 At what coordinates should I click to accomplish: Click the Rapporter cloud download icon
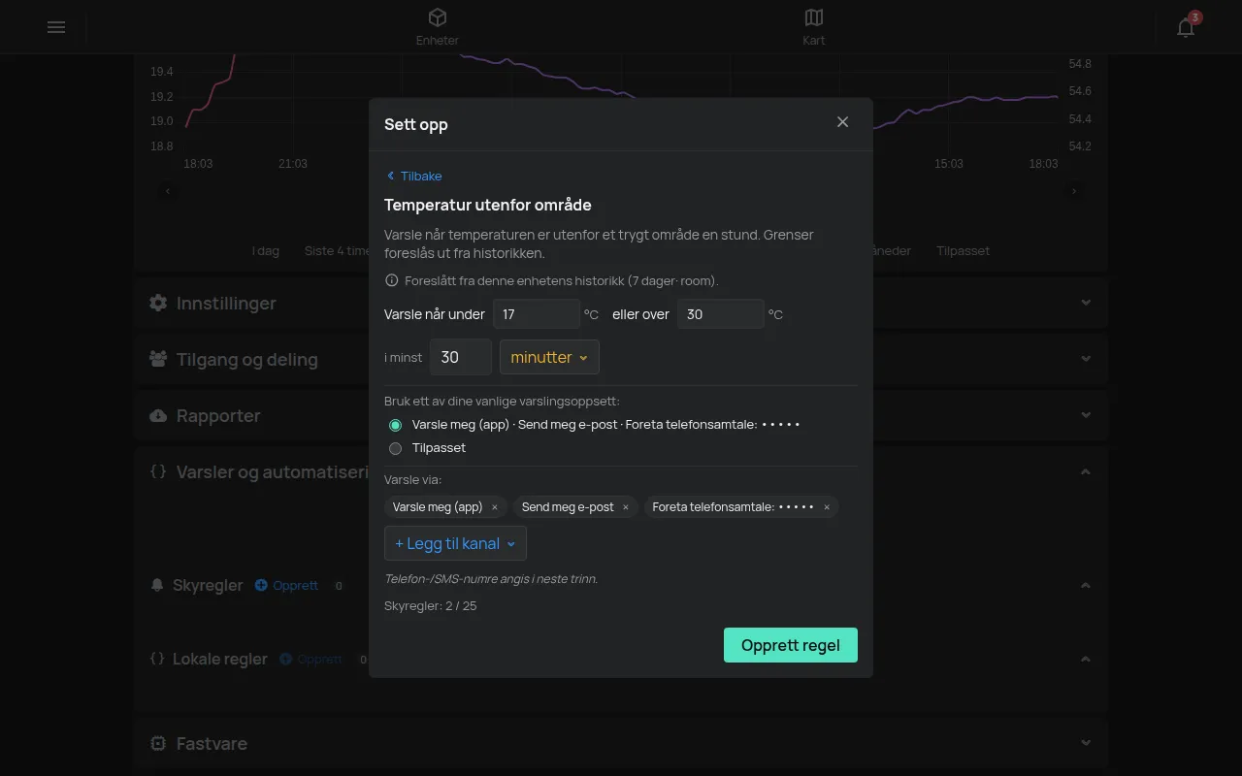tap(158, 415)
